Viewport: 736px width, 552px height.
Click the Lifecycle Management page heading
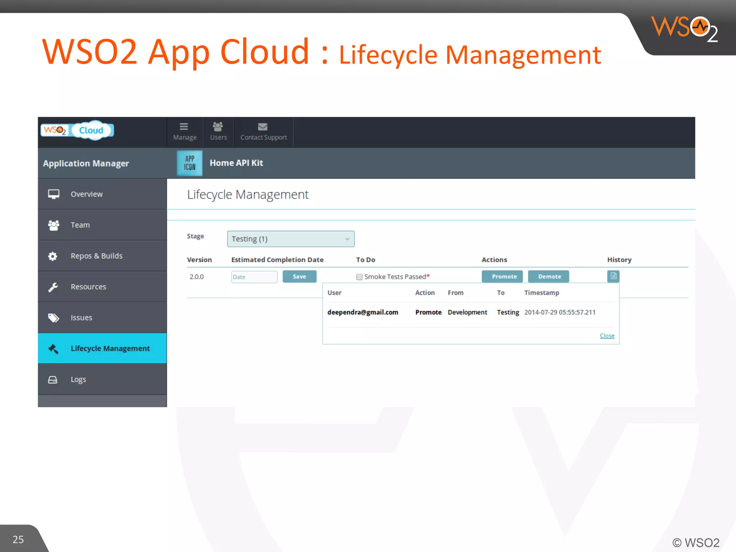(248, 194)
